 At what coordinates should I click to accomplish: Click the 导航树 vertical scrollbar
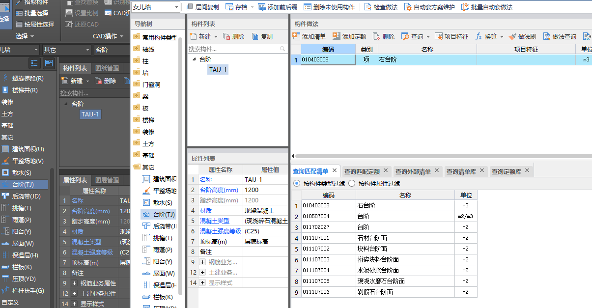coord(180,167)
